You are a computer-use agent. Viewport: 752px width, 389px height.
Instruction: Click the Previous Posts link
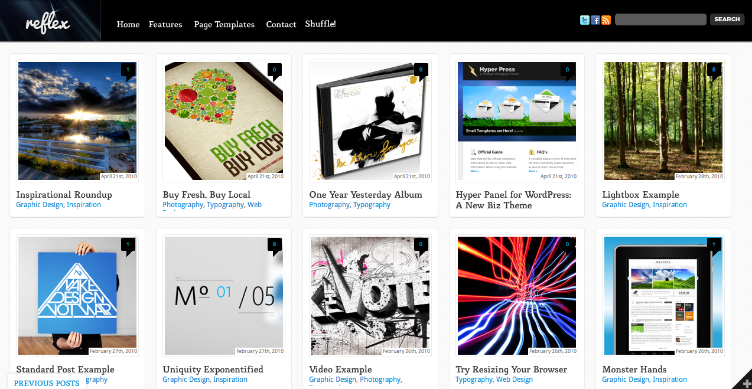[47, 383]
